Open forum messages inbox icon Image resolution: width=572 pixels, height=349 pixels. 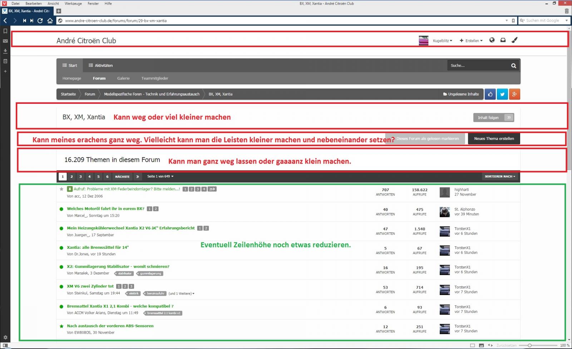[503, 40]
